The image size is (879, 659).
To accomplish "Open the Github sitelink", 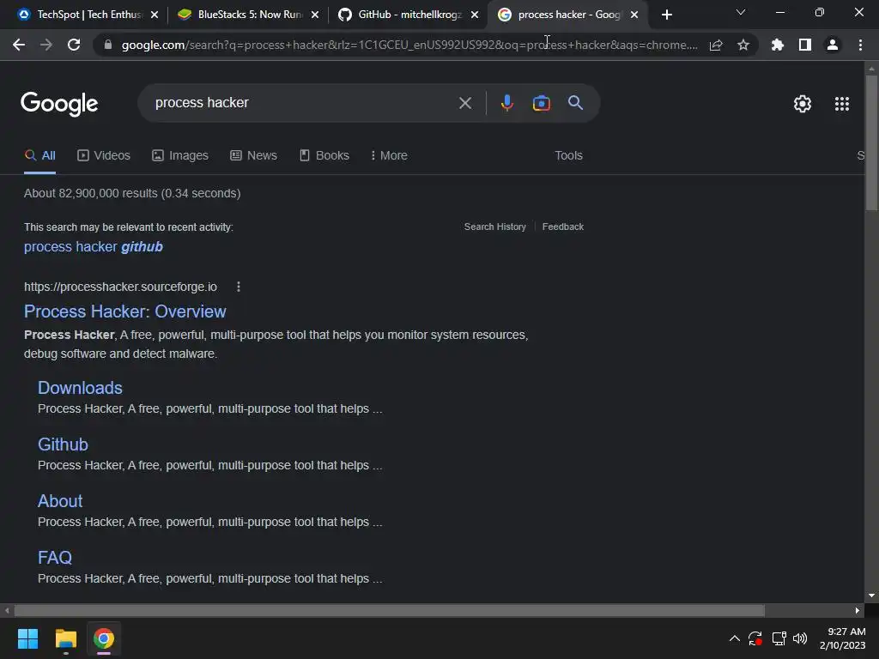I will (63, 444).
